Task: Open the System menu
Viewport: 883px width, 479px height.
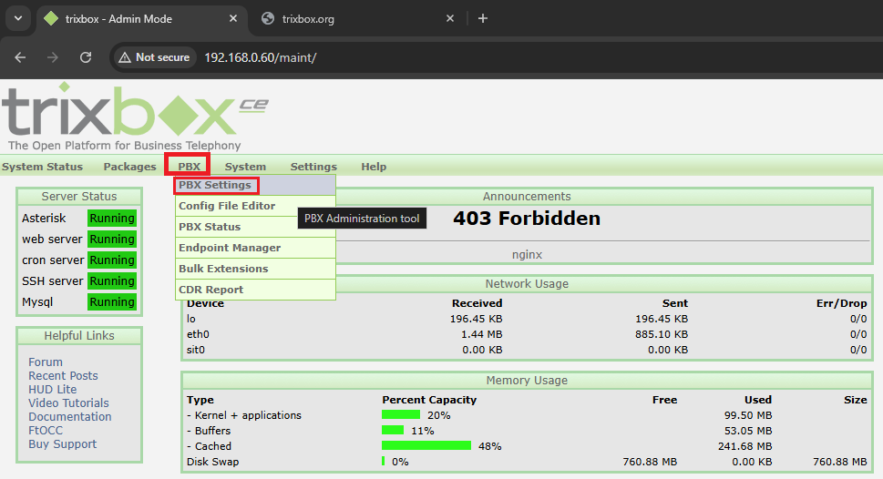Action: (245, 167)
